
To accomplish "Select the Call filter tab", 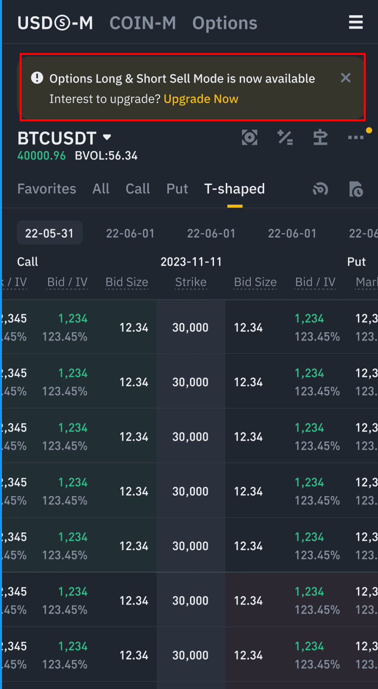I will (x=138, y=189).
